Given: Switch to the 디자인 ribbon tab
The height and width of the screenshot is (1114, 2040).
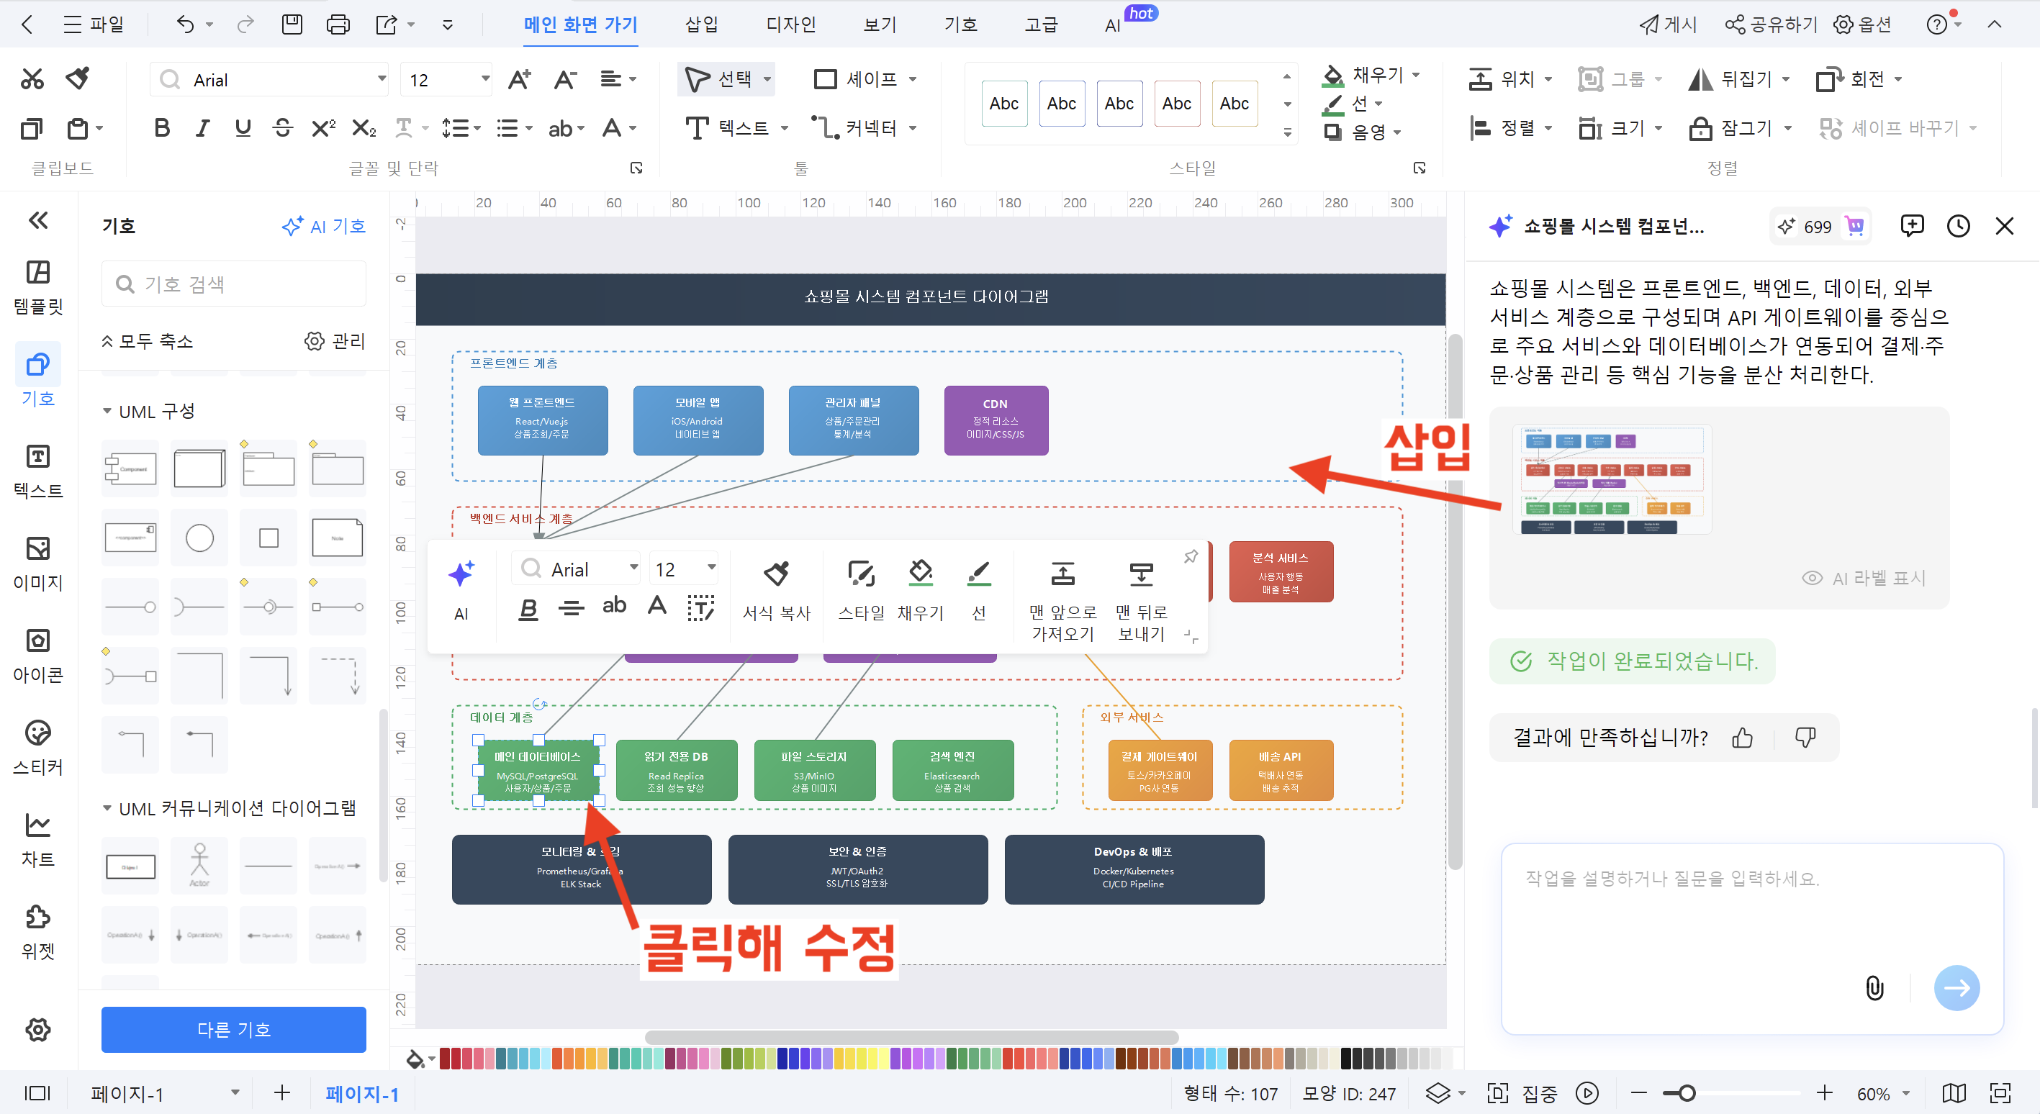Looking at the screenshot, I should tap(791, 24).
